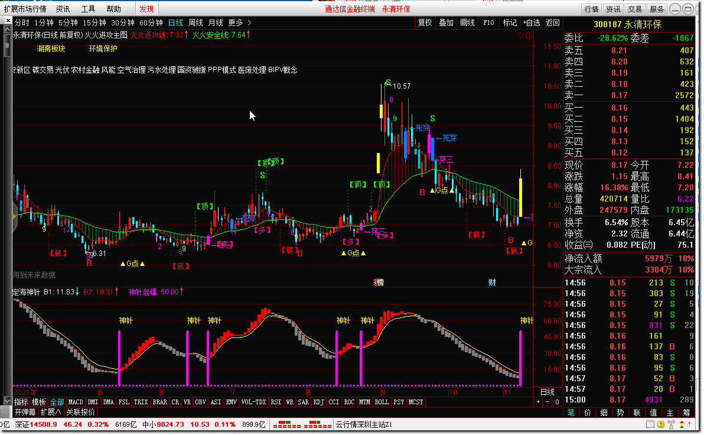Click the red diamond icon above price axis
The width and height of the screenshot is (704, 435).
[520, 35]
